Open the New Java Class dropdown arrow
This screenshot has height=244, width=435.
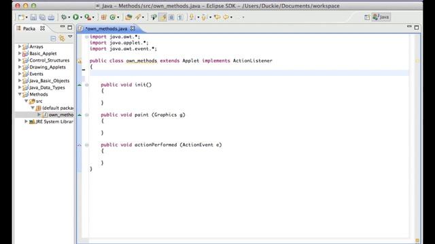tap(118, 18)
